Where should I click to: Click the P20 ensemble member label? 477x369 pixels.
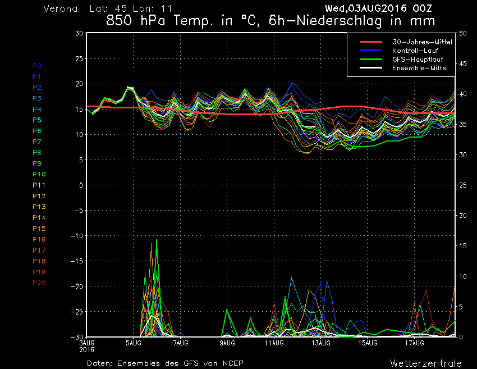39,283
